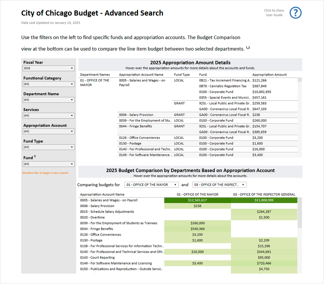Viewport: 324px width, 284px height.
Task: Click the comparison table vertical scrollbar
Action: pyautogui.click(x=300, y=212)
